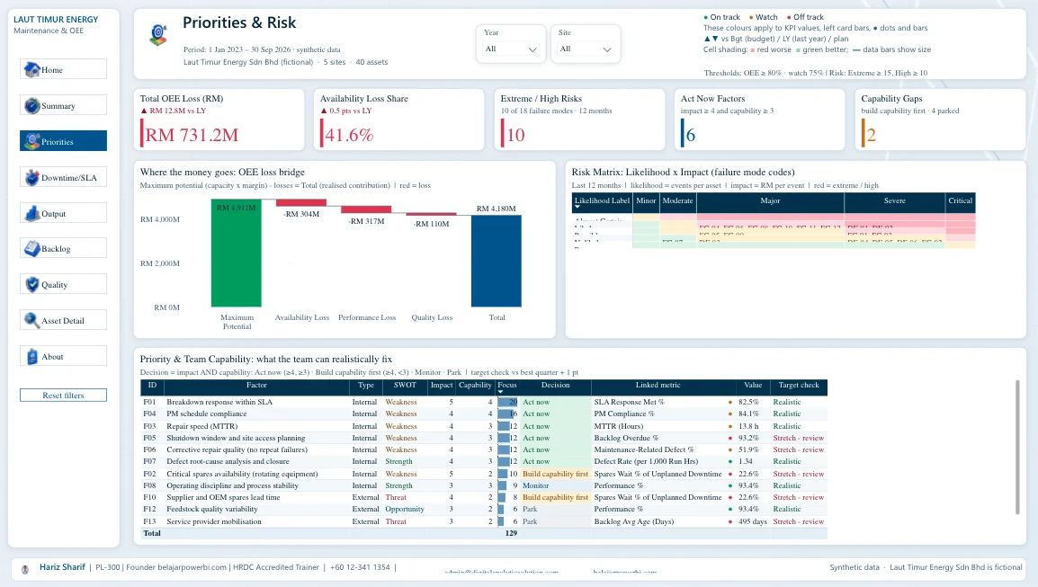Open the Quality shield icon
The width and height of the screenshot is (1038, 587).
pos(31,285)
